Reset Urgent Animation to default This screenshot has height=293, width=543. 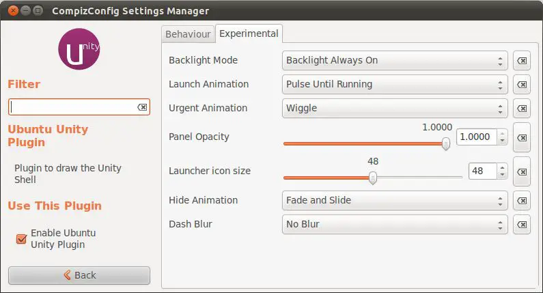tap(521, 109)
